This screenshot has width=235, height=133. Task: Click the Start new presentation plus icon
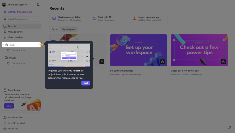pyautogui.click(x=54, y=18)
